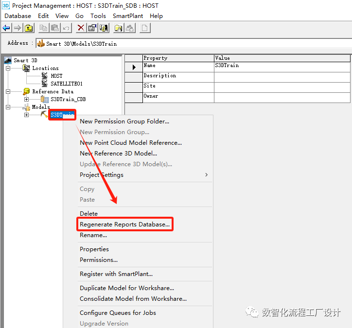Choose Configure Queues for Jobs
The width and height of the screenshot is (352, 328).
[118, 313]
